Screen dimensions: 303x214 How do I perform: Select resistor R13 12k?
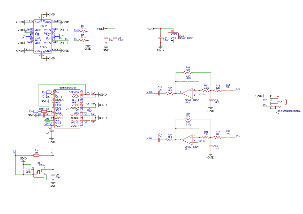tap(217, 137)
